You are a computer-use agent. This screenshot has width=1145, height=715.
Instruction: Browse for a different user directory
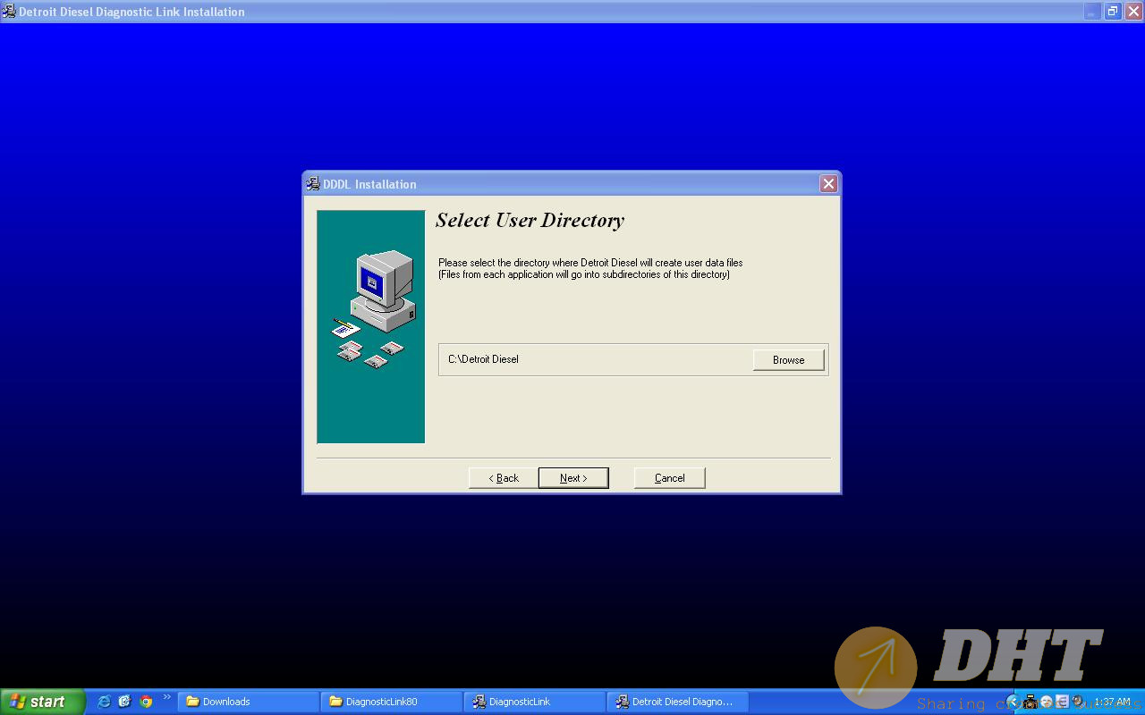(788, 360)
